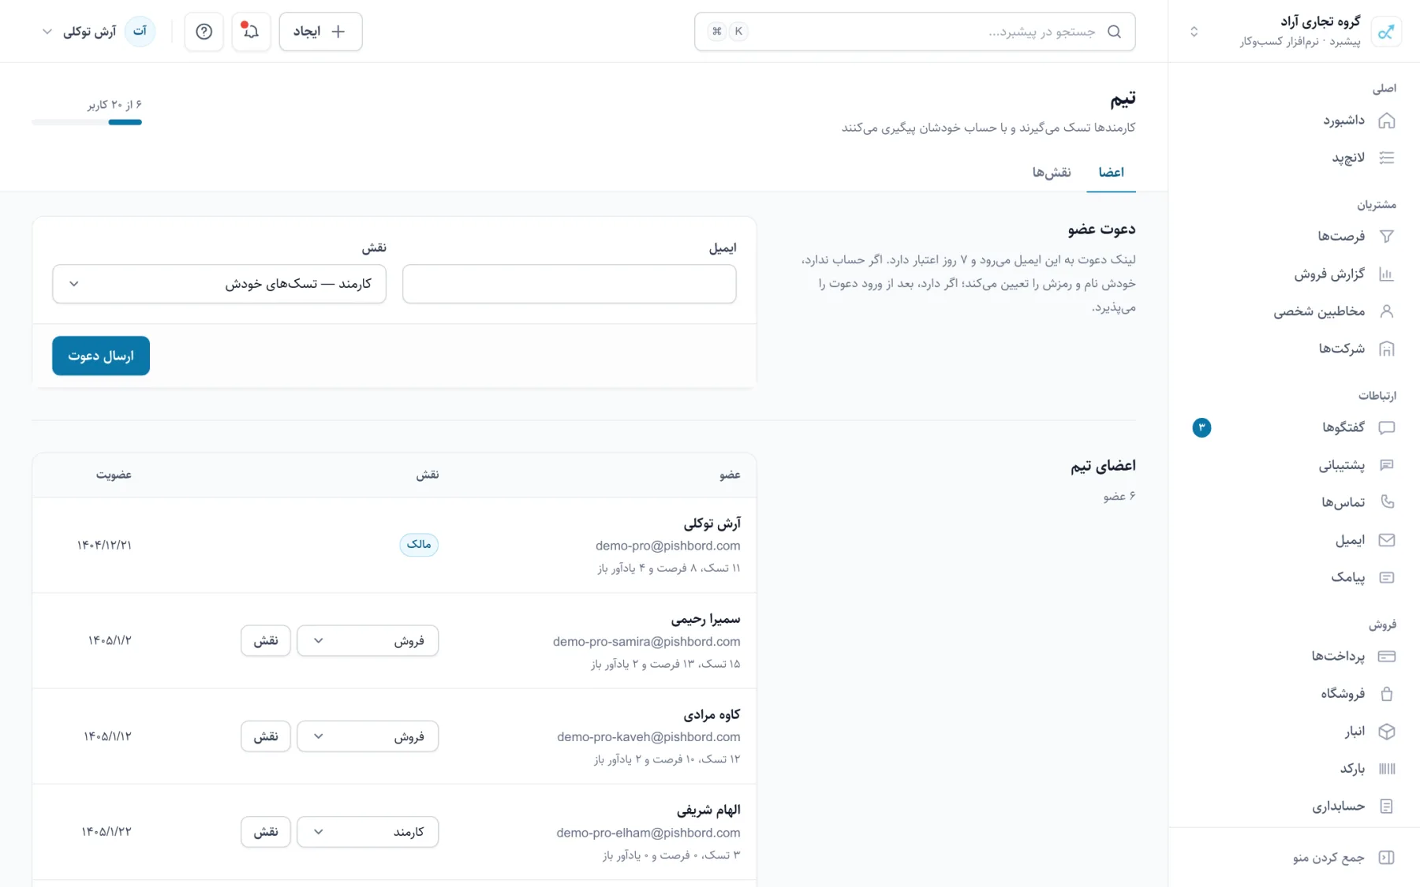This screenshot has width=1420, height=887.
Task: Click the Barcode icon
Action: 1386,769
